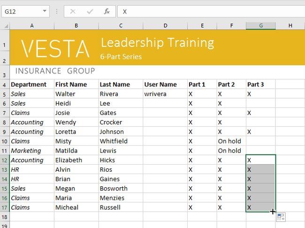Select the cell containing Micheal

pyautogui.click(x=76, y=207)
